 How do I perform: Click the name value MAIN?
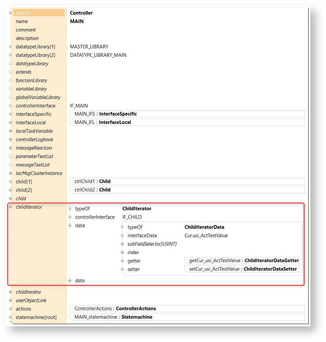coord(77,21)
